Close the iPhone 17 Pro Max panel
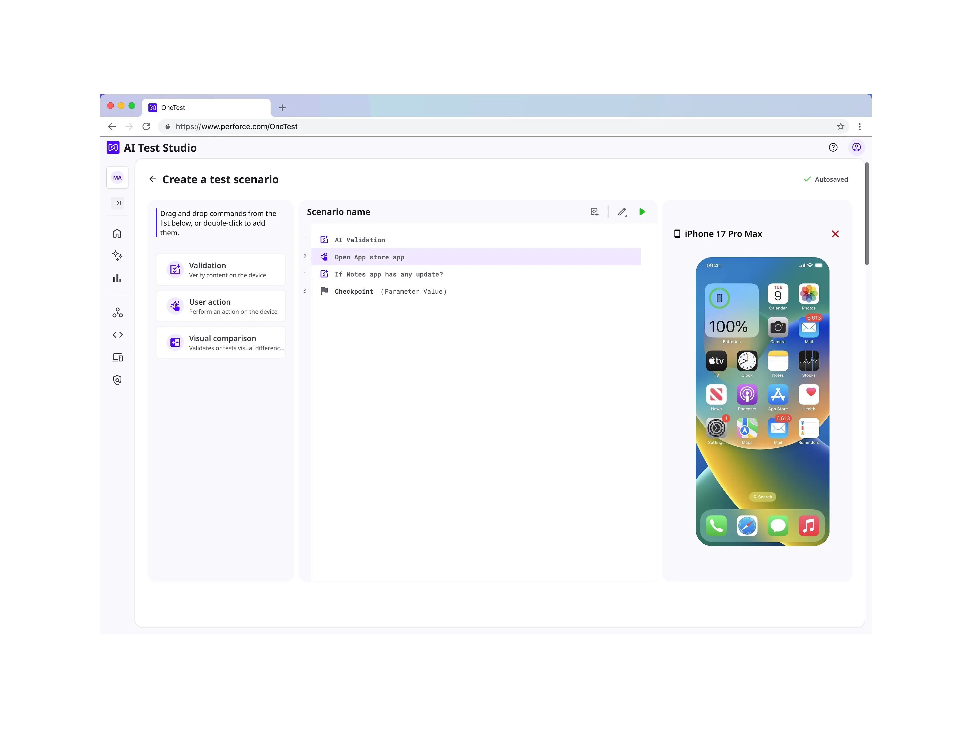 835,234
